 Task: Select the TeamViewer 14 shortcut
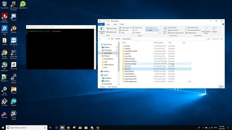(x=14, y=42)
